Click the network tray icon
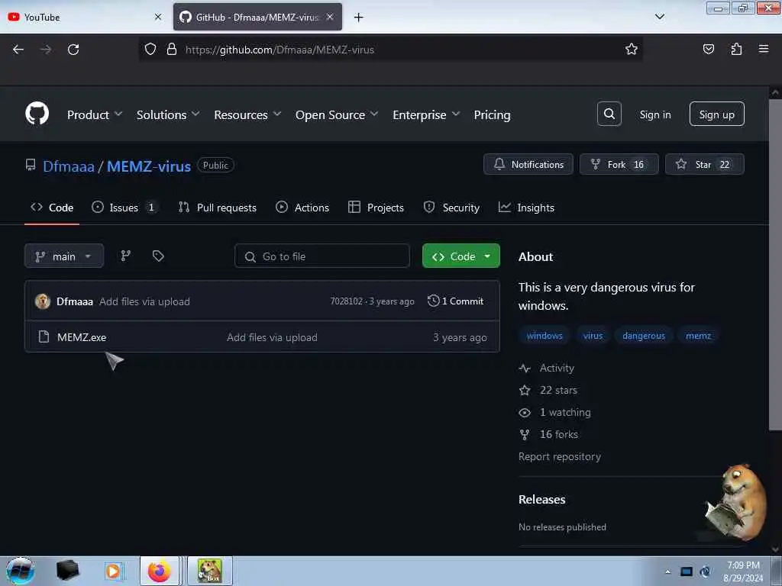Viewport: 782px width, 586px height. coord(687,572)
